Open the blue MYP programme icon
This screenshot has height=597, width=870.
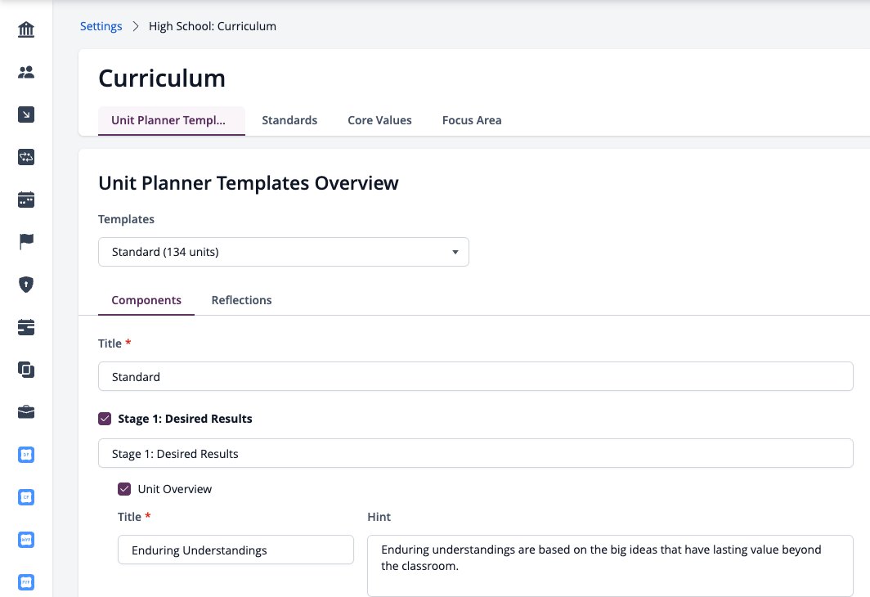(26, 539)
